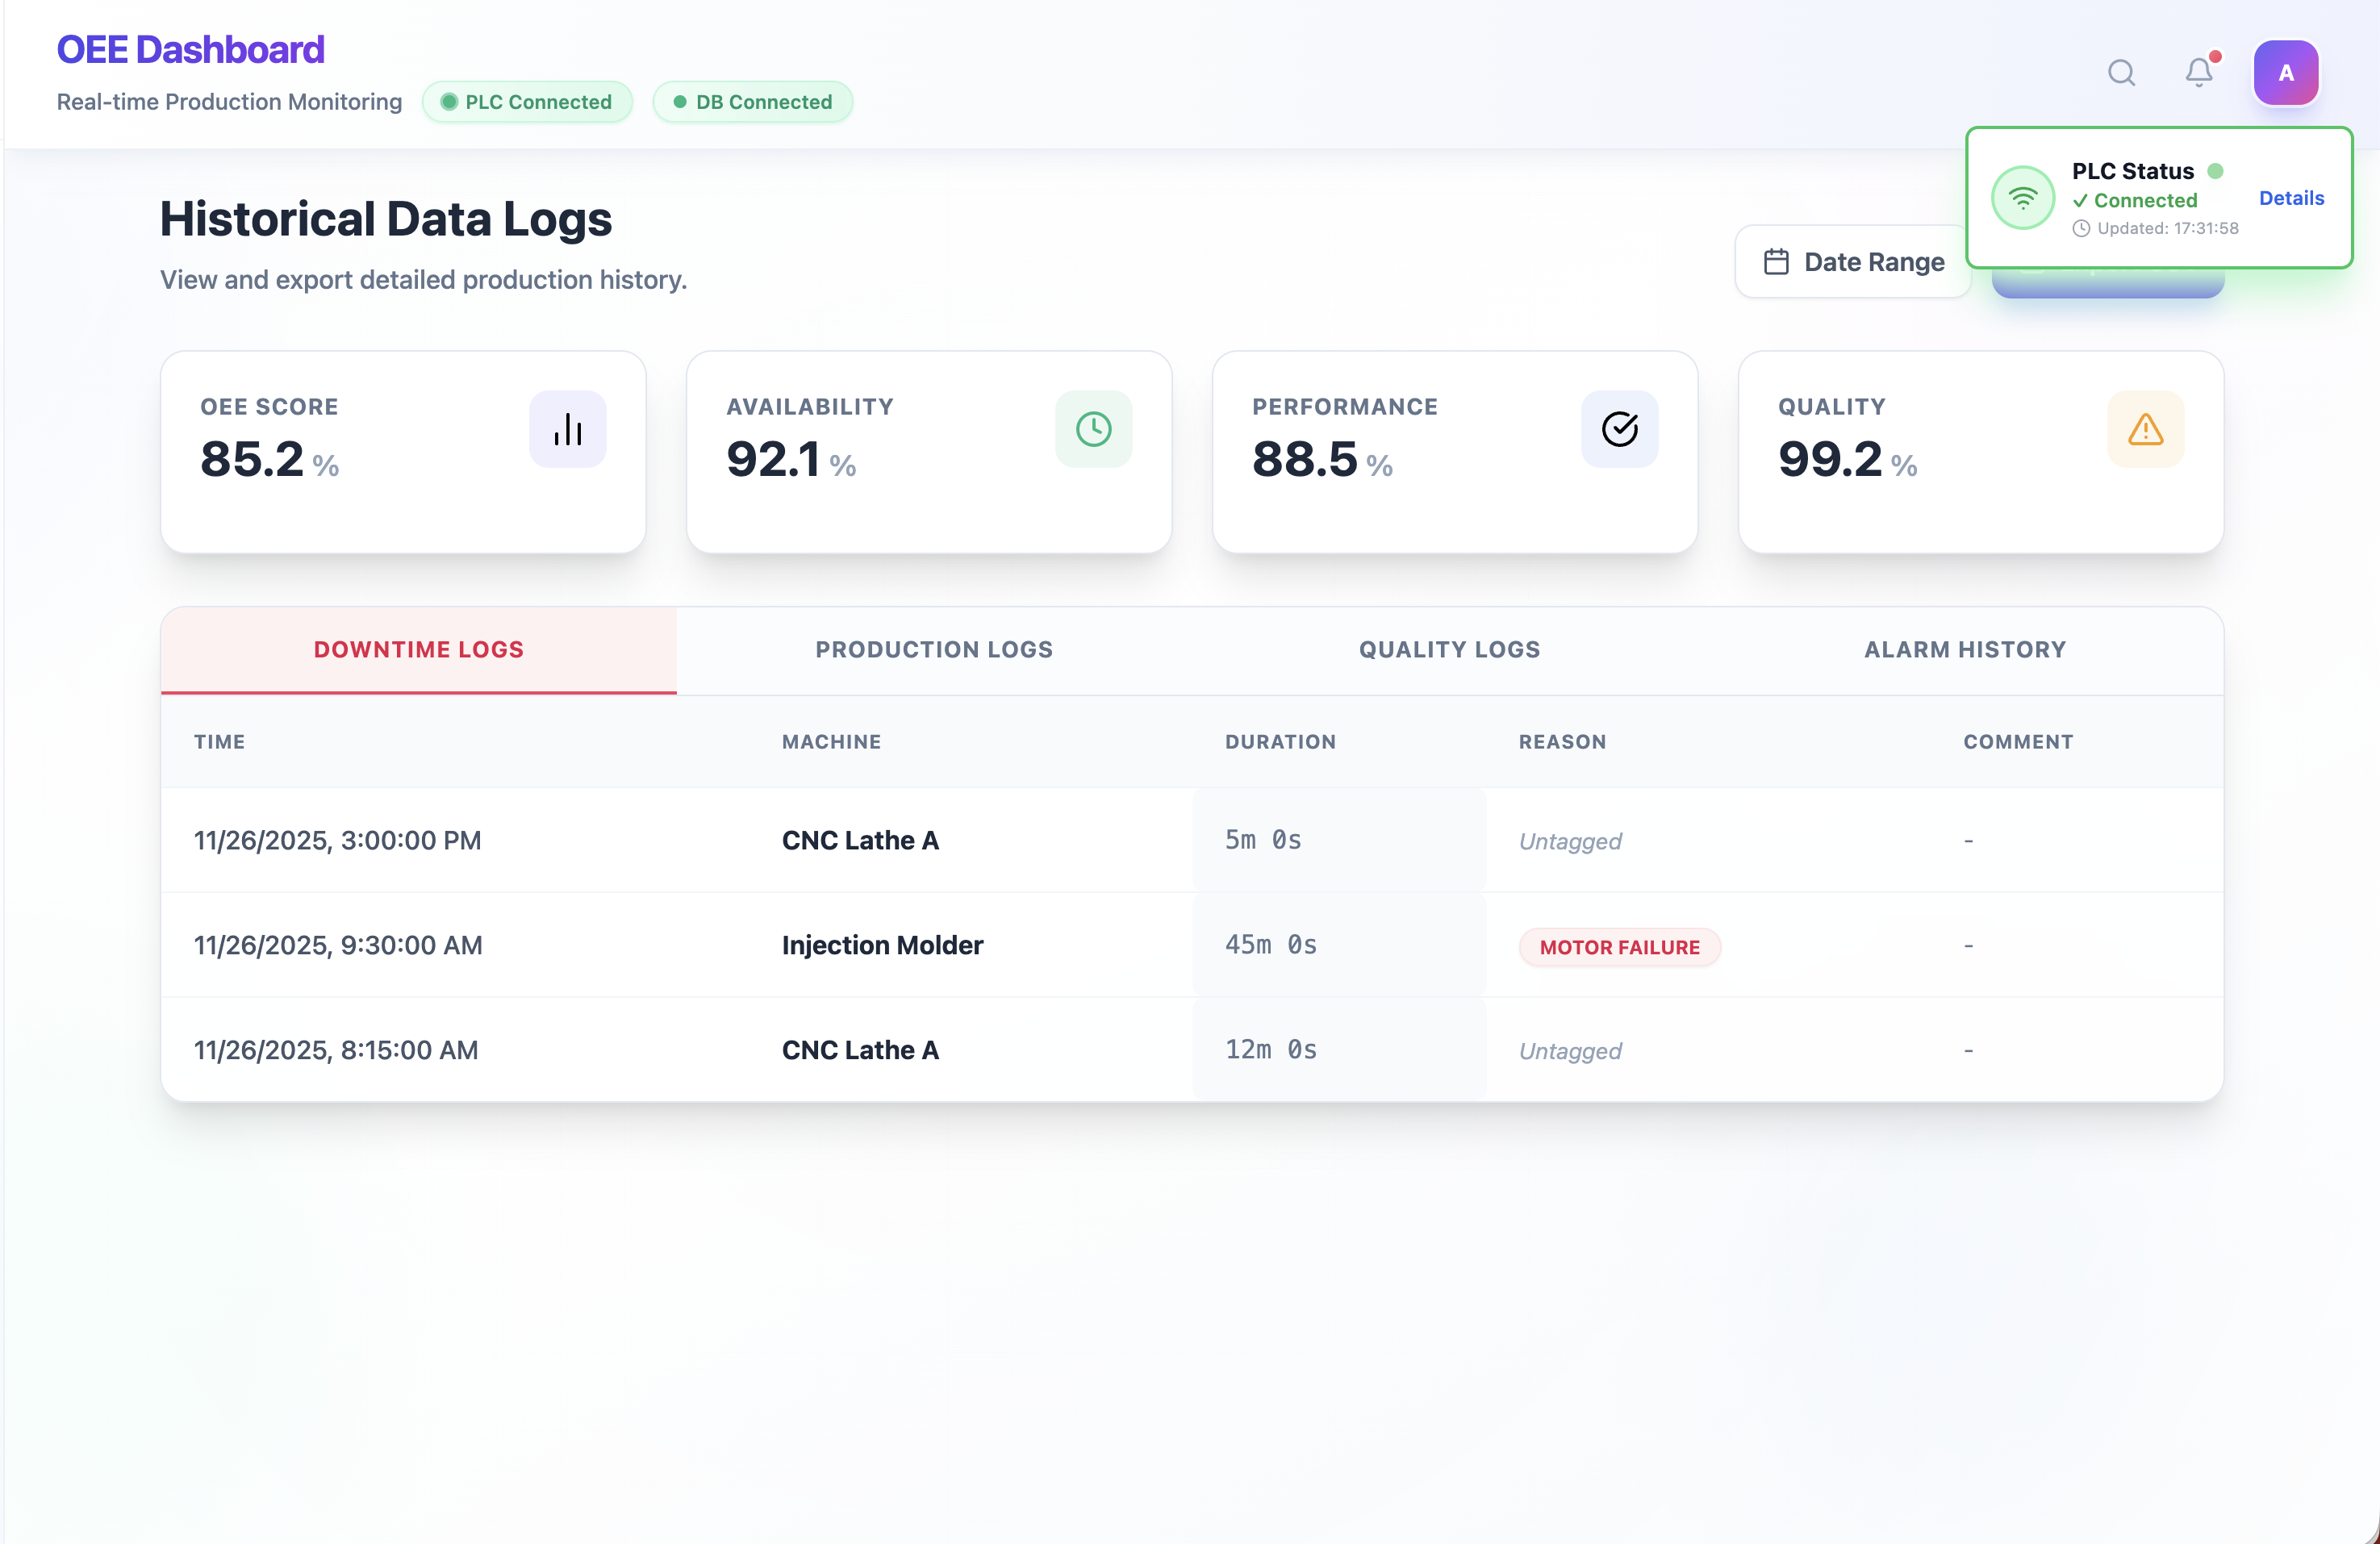Select the Downtime Logs tab

coord(418,650)
